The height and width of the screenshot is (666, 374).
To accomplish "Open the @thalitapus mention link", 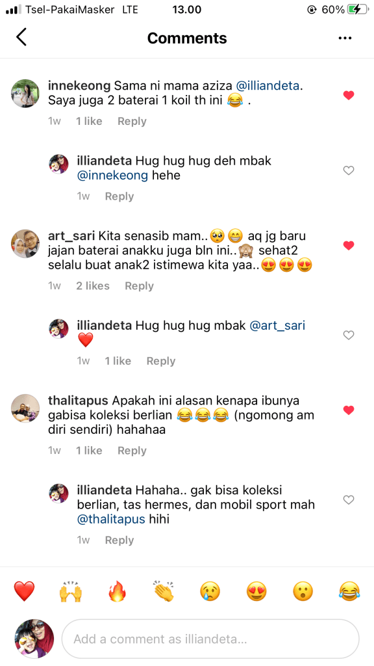I will point(111,519).
